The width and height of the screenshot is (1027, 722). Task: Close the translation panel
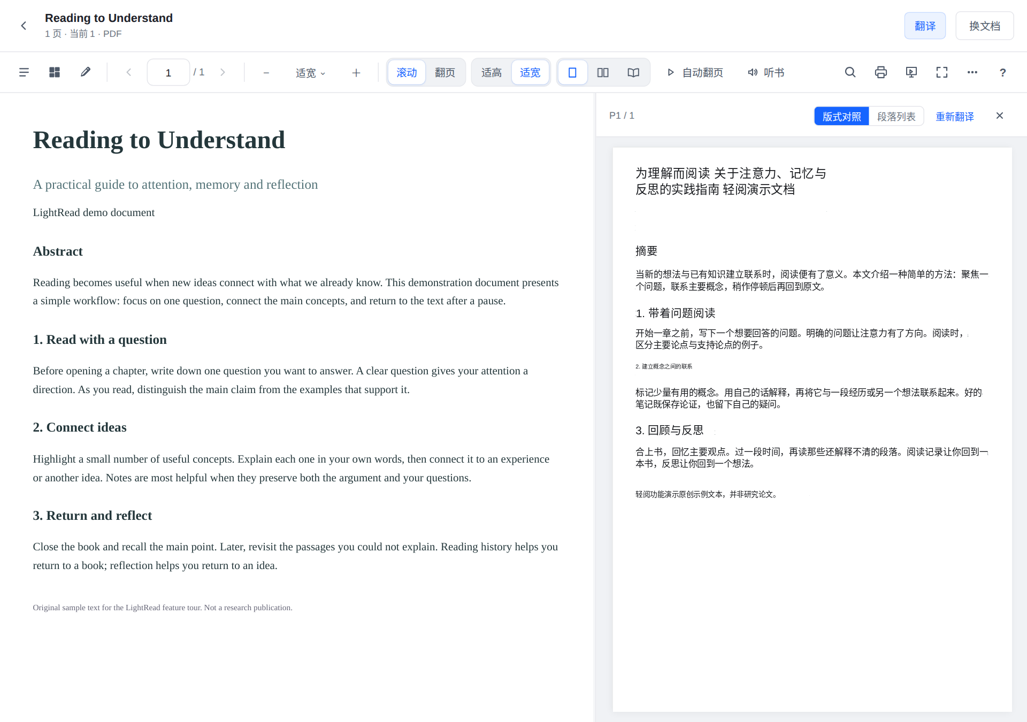pos(1000,116)
